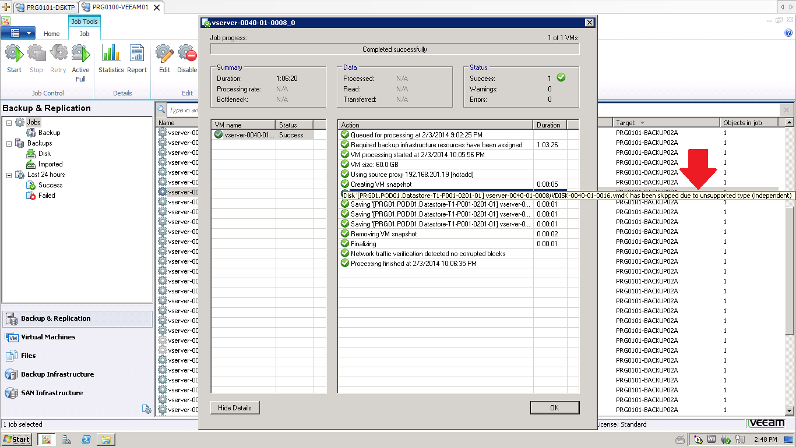This screenshot has height=447, width=796.
Task: Open Veeam help via question mark icon
Action: coord(788,33)
